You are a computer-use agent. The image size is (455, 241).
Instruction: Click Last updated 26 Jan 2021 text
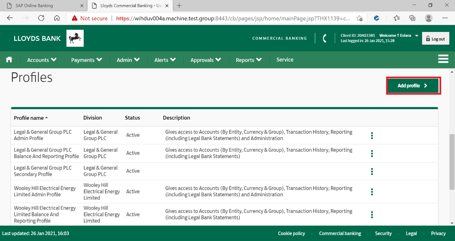[36, 233]
